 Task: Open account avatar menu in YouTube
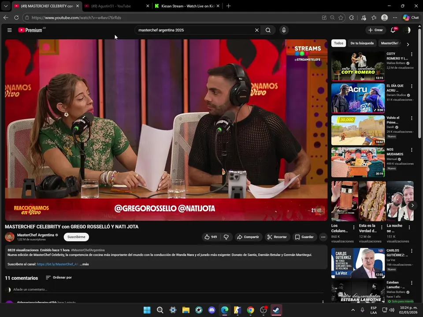(407, 30)
